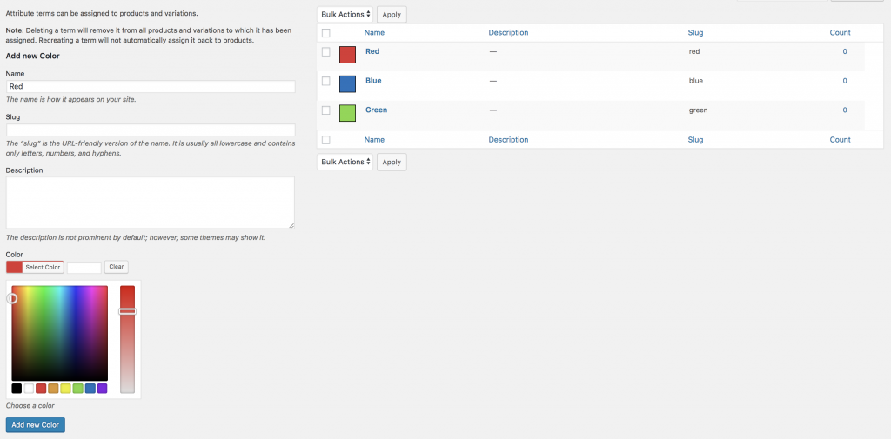This screenshot has height=439, width=891.
Task: Open the top Bulk Actions dropdown
Action: pos(345,15)
